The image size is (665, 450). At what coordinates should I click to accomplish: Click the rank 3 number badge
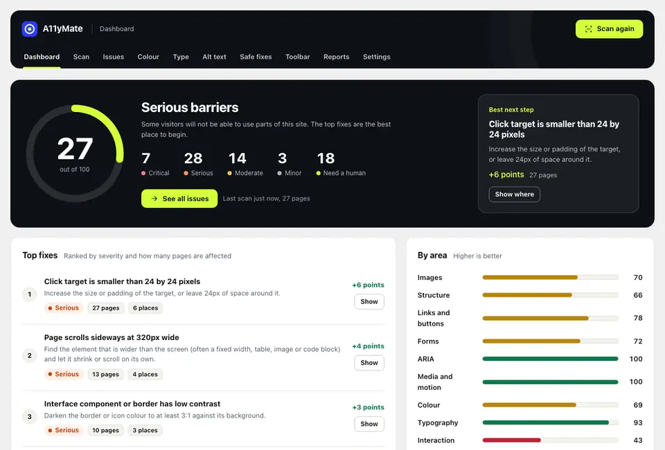coord(30,417)
